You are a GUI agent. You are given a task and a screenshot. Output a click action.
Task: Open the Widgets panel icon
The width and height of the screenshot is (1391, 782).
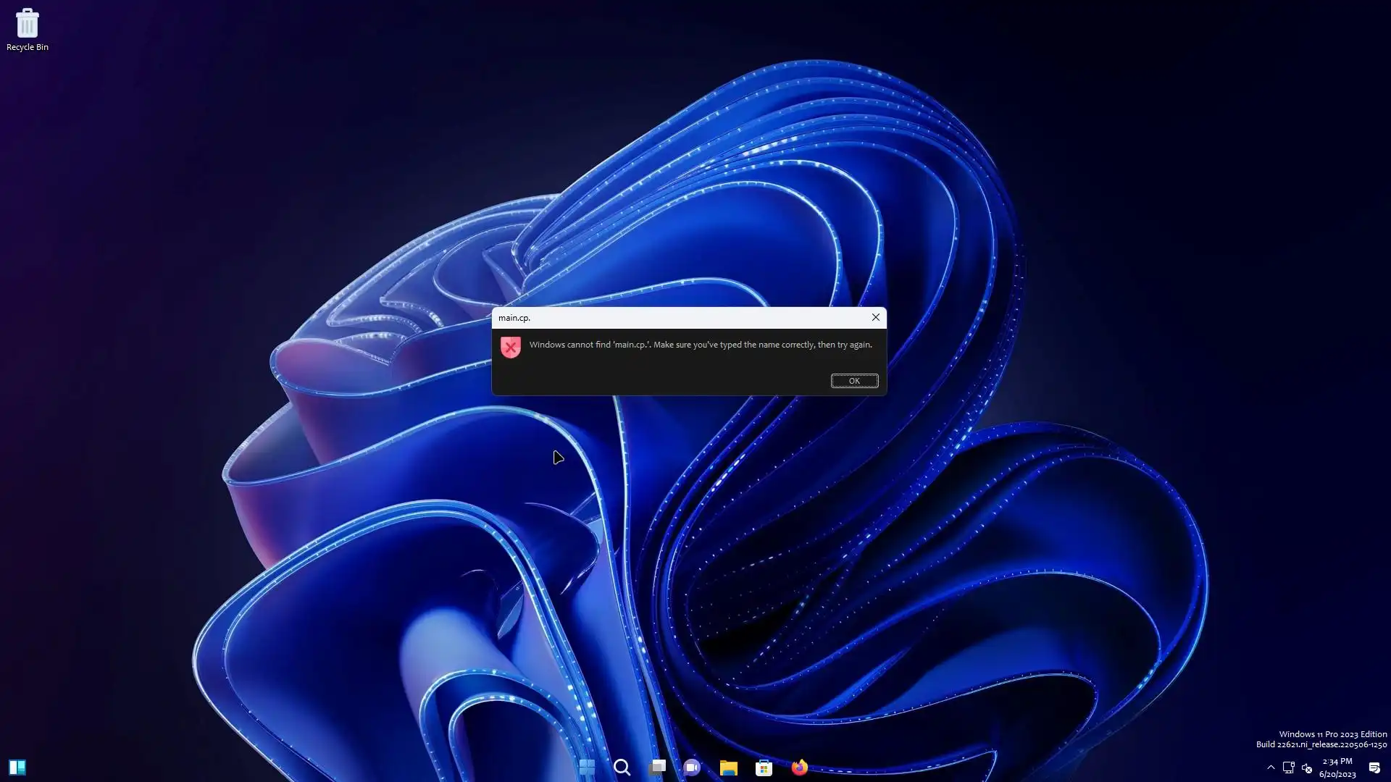click(17, 767)
